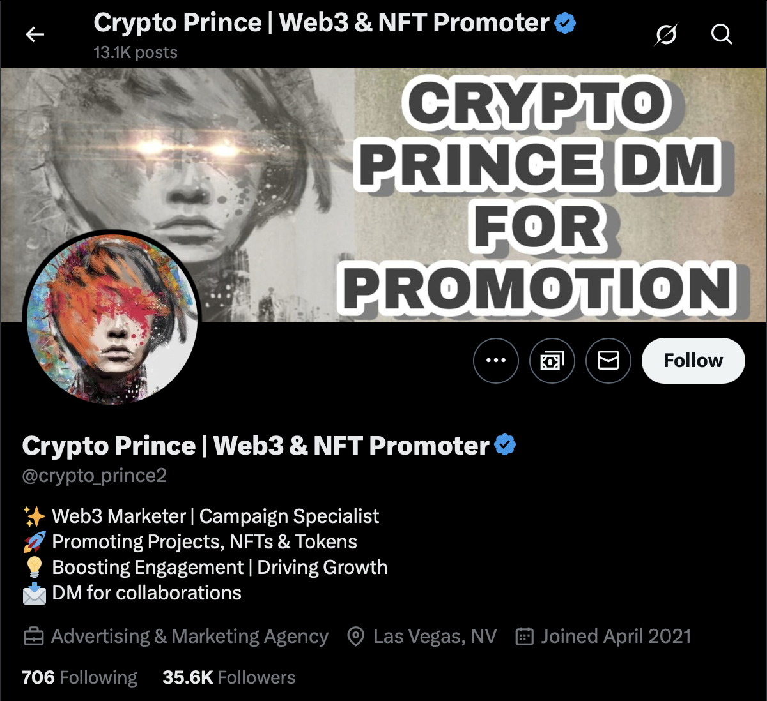The image size is (767, 701).
Task: Click the calendar icon beside Joined April 2021
Action: coord(524,636)
